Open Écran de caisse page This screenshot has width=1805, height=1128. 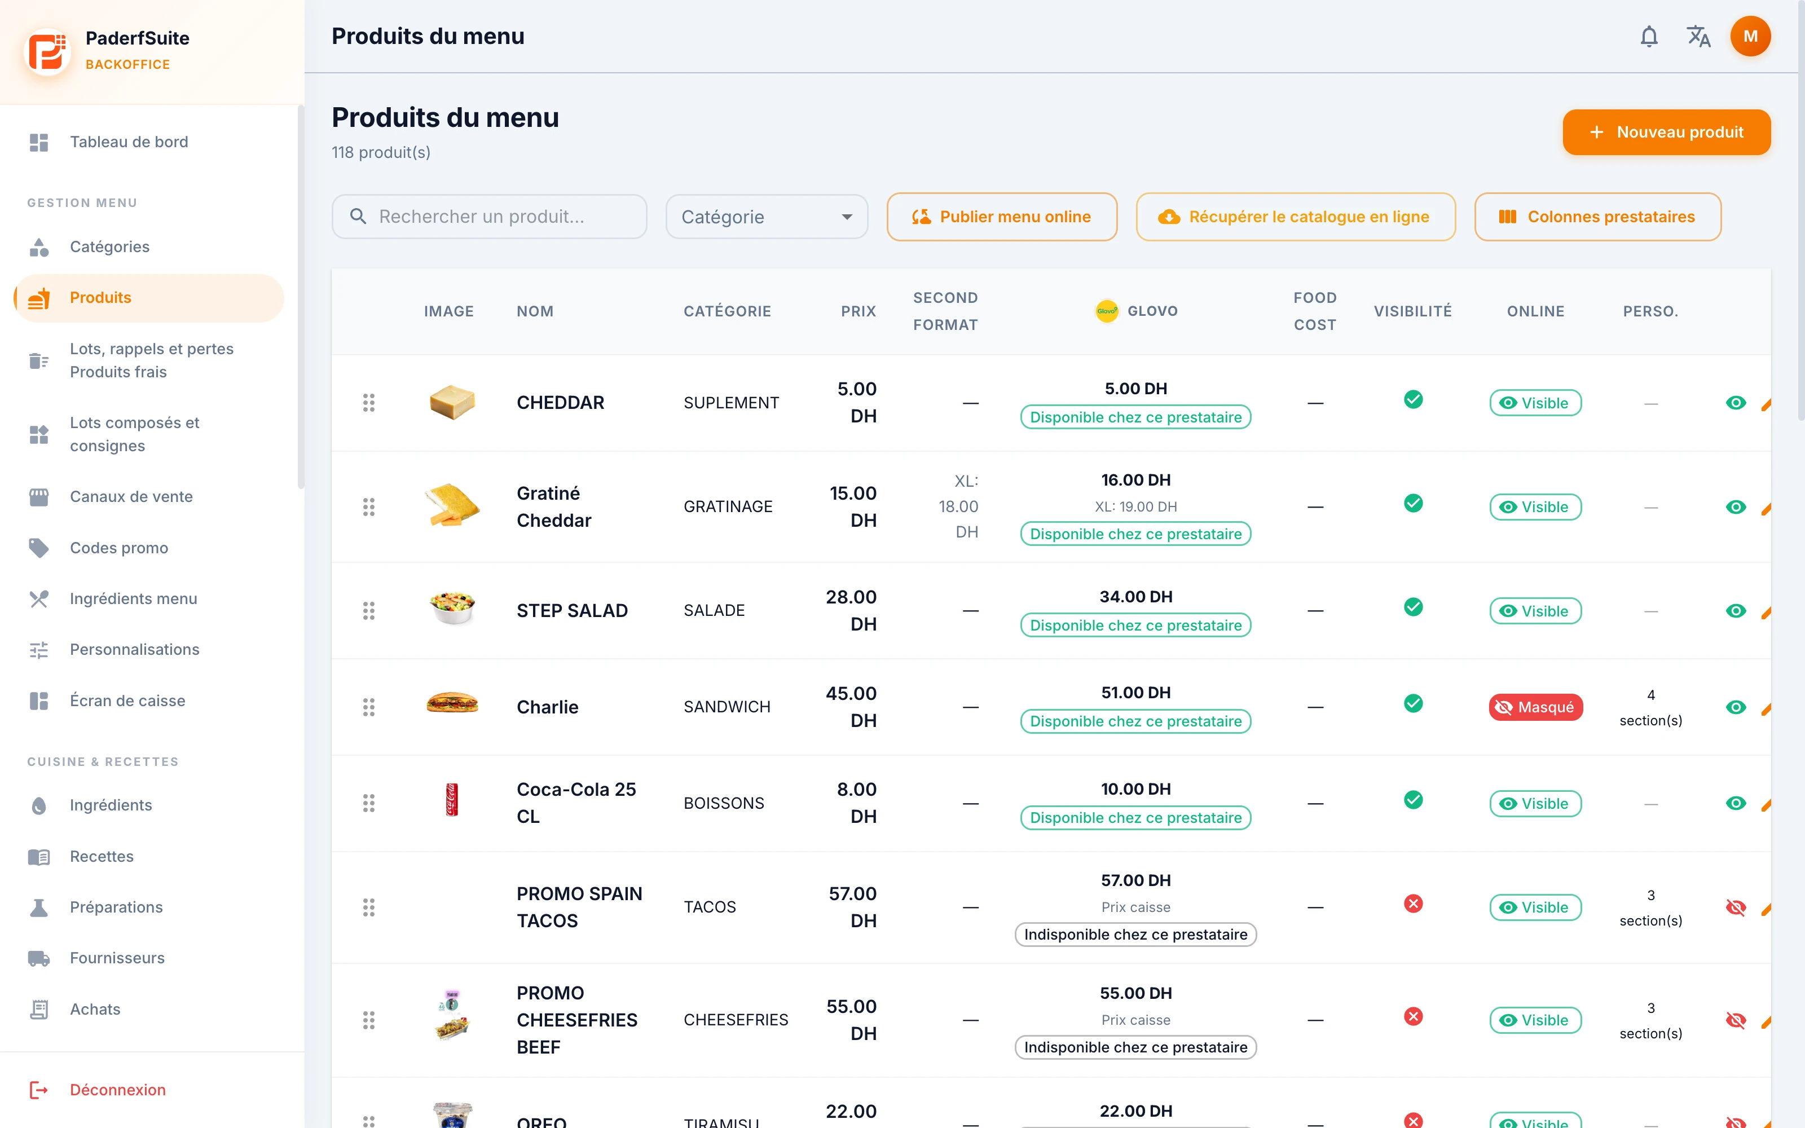[149, 701]
